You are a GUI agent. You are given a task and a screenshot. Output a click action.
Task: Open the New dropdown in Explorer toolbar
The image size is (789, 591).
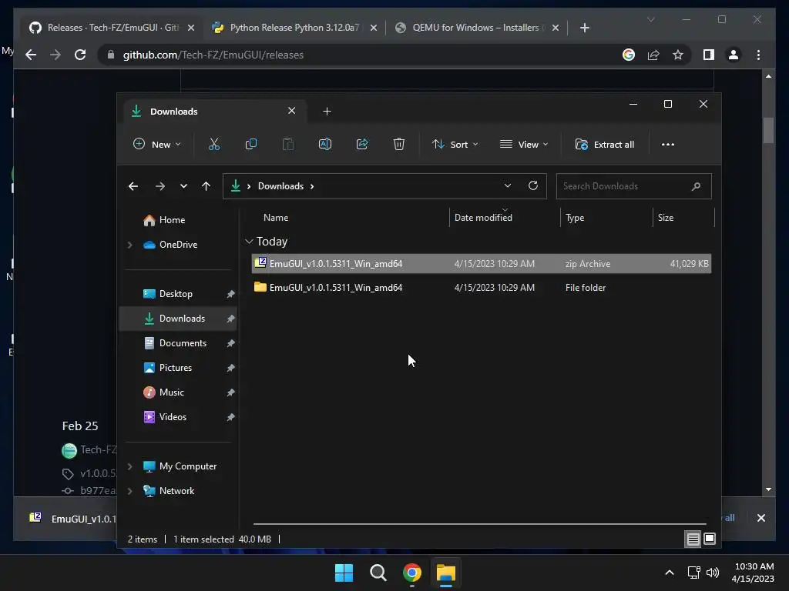coord(156,144)
